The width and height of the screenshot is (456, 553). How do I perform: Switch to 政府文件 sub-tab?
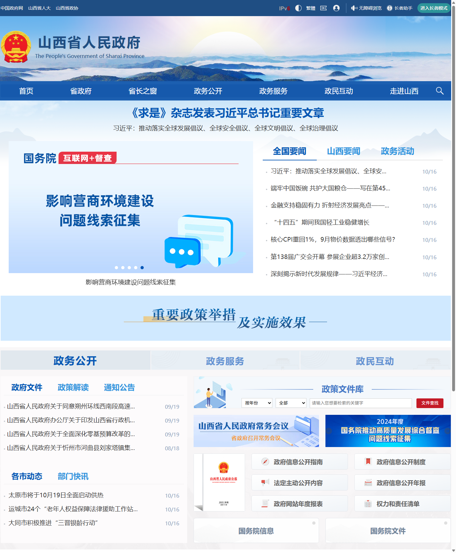coord(27,387)
